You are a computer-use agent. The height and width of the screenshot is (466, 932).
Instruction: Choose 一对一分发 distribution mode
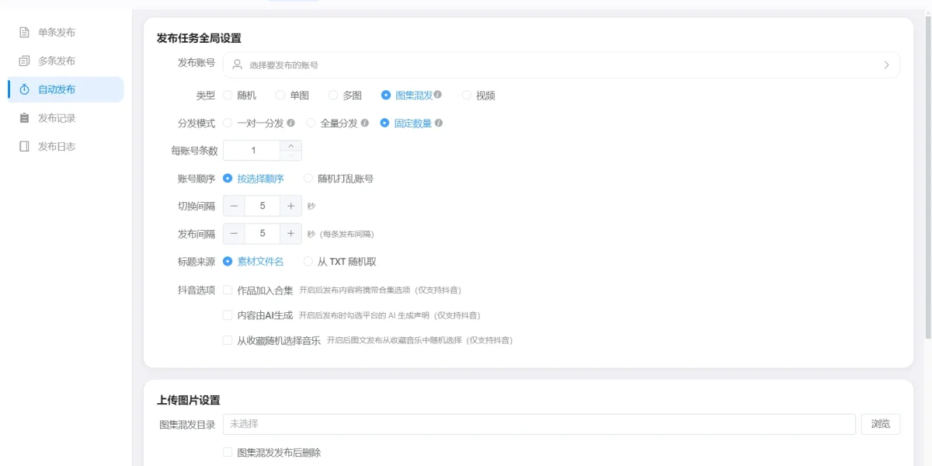click(228, 123)
